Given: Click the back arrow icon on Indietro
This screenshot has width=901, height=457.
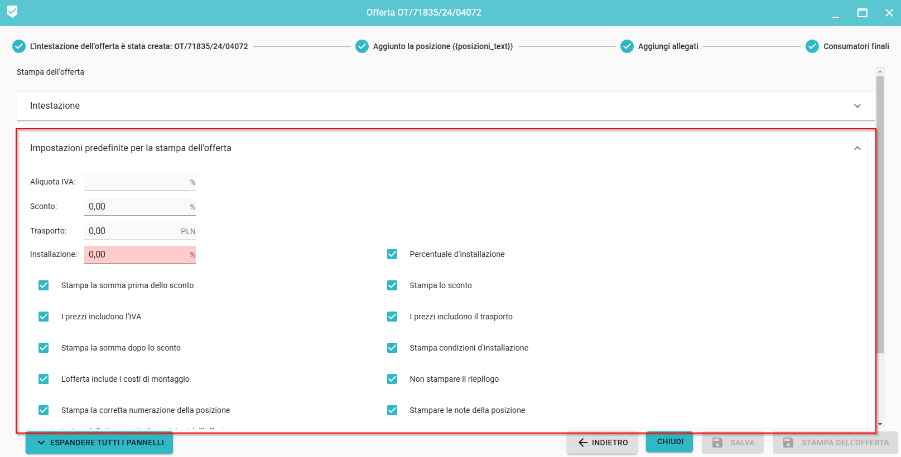Looking at the screenshot, I should coord(583,443).
